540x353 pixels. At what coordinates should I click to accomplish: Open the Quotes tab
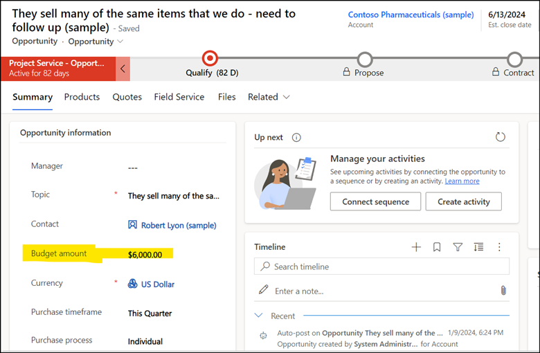(127, 97)
